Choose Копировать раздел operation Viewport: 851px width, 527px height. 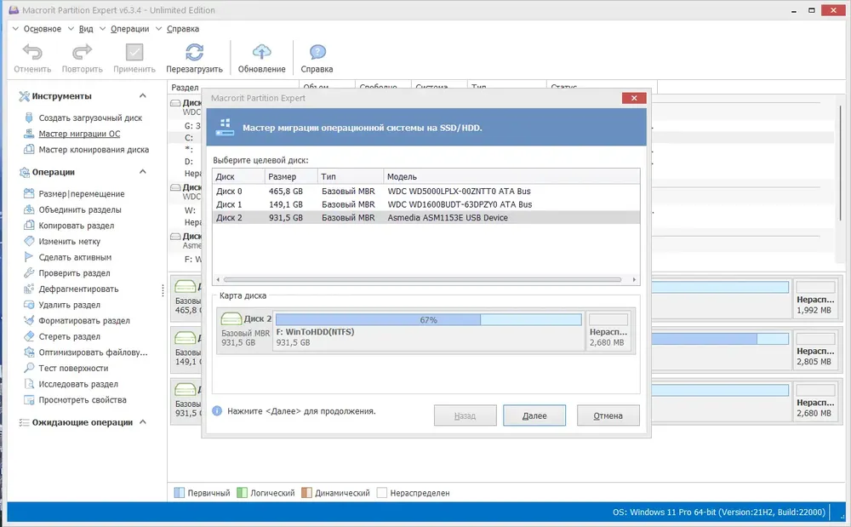[x=76, y=226]
